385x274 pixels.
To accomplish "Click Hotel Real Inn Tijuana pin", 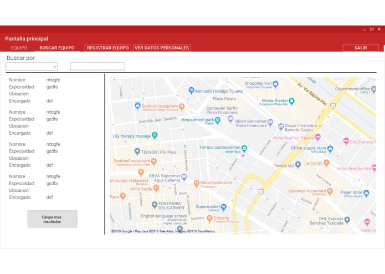I will pos(318,137).
